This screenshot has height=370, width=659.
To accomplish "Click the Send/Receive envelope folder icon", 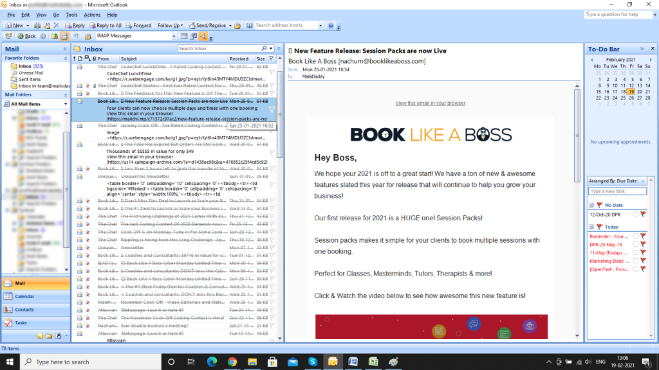I will pos(237,26).
